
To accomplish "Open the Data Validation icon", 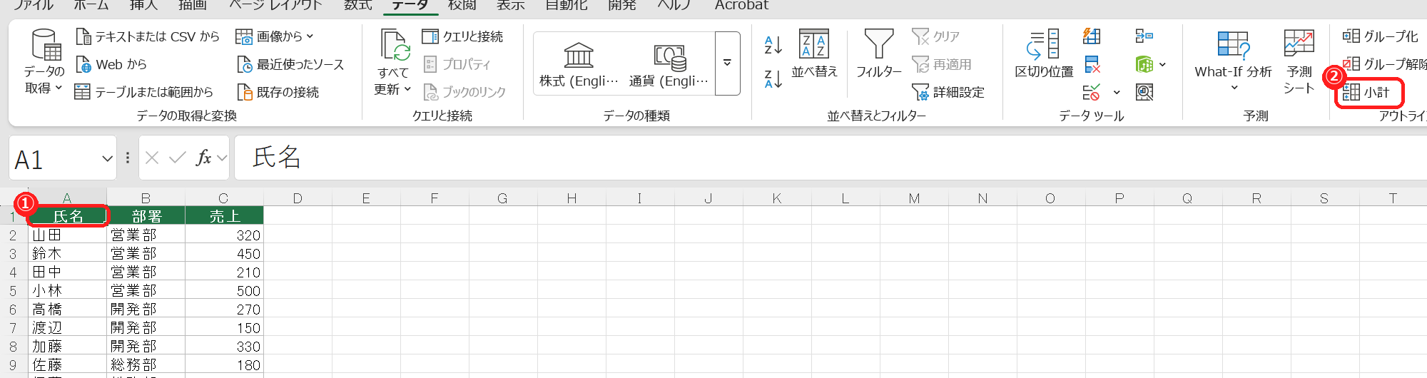I will click(x=1092, y=92).
